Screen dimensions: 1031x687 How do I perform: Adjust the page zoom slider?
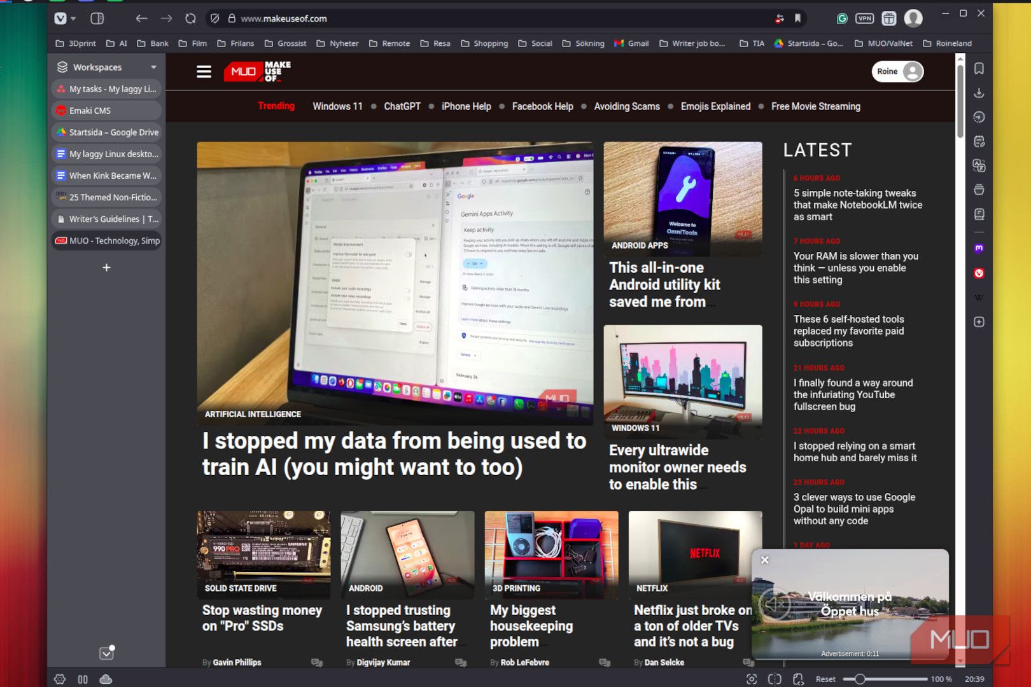point(885,679)
